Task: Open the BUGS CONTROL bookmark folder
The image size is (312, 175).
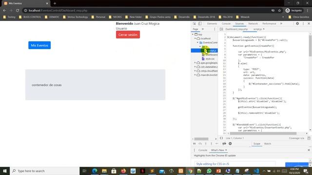Action: tap(30, 17)
